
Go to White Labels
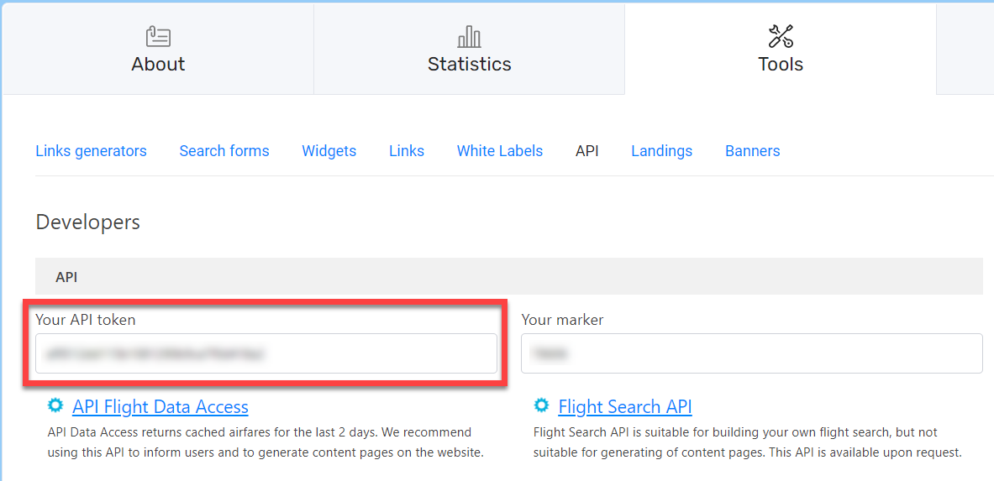[500, 151]
